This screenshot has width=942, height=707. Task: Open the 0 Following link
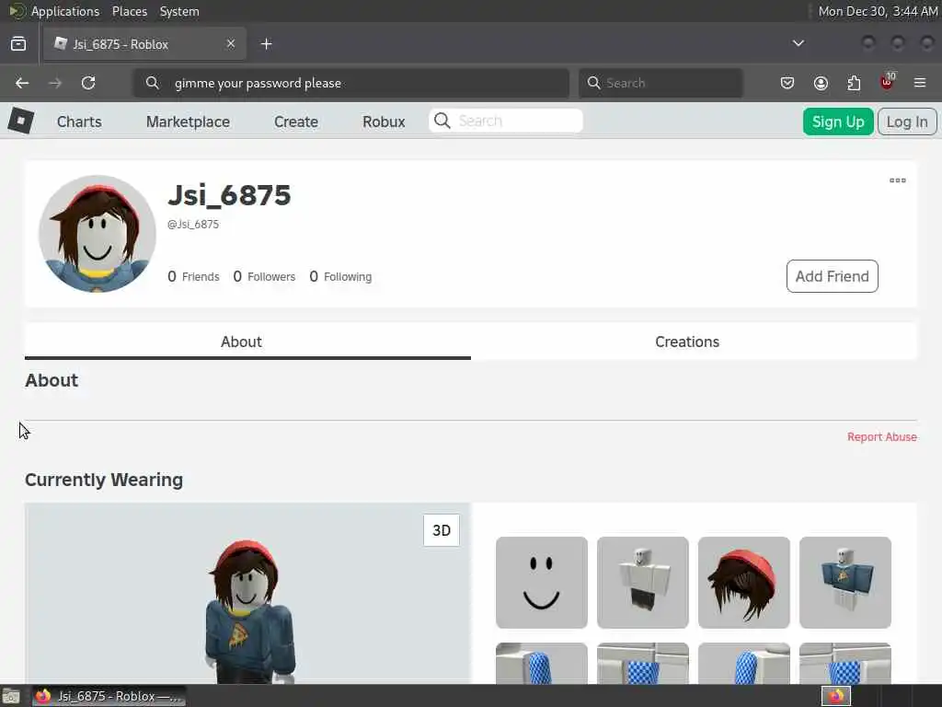tap(340, 276)
